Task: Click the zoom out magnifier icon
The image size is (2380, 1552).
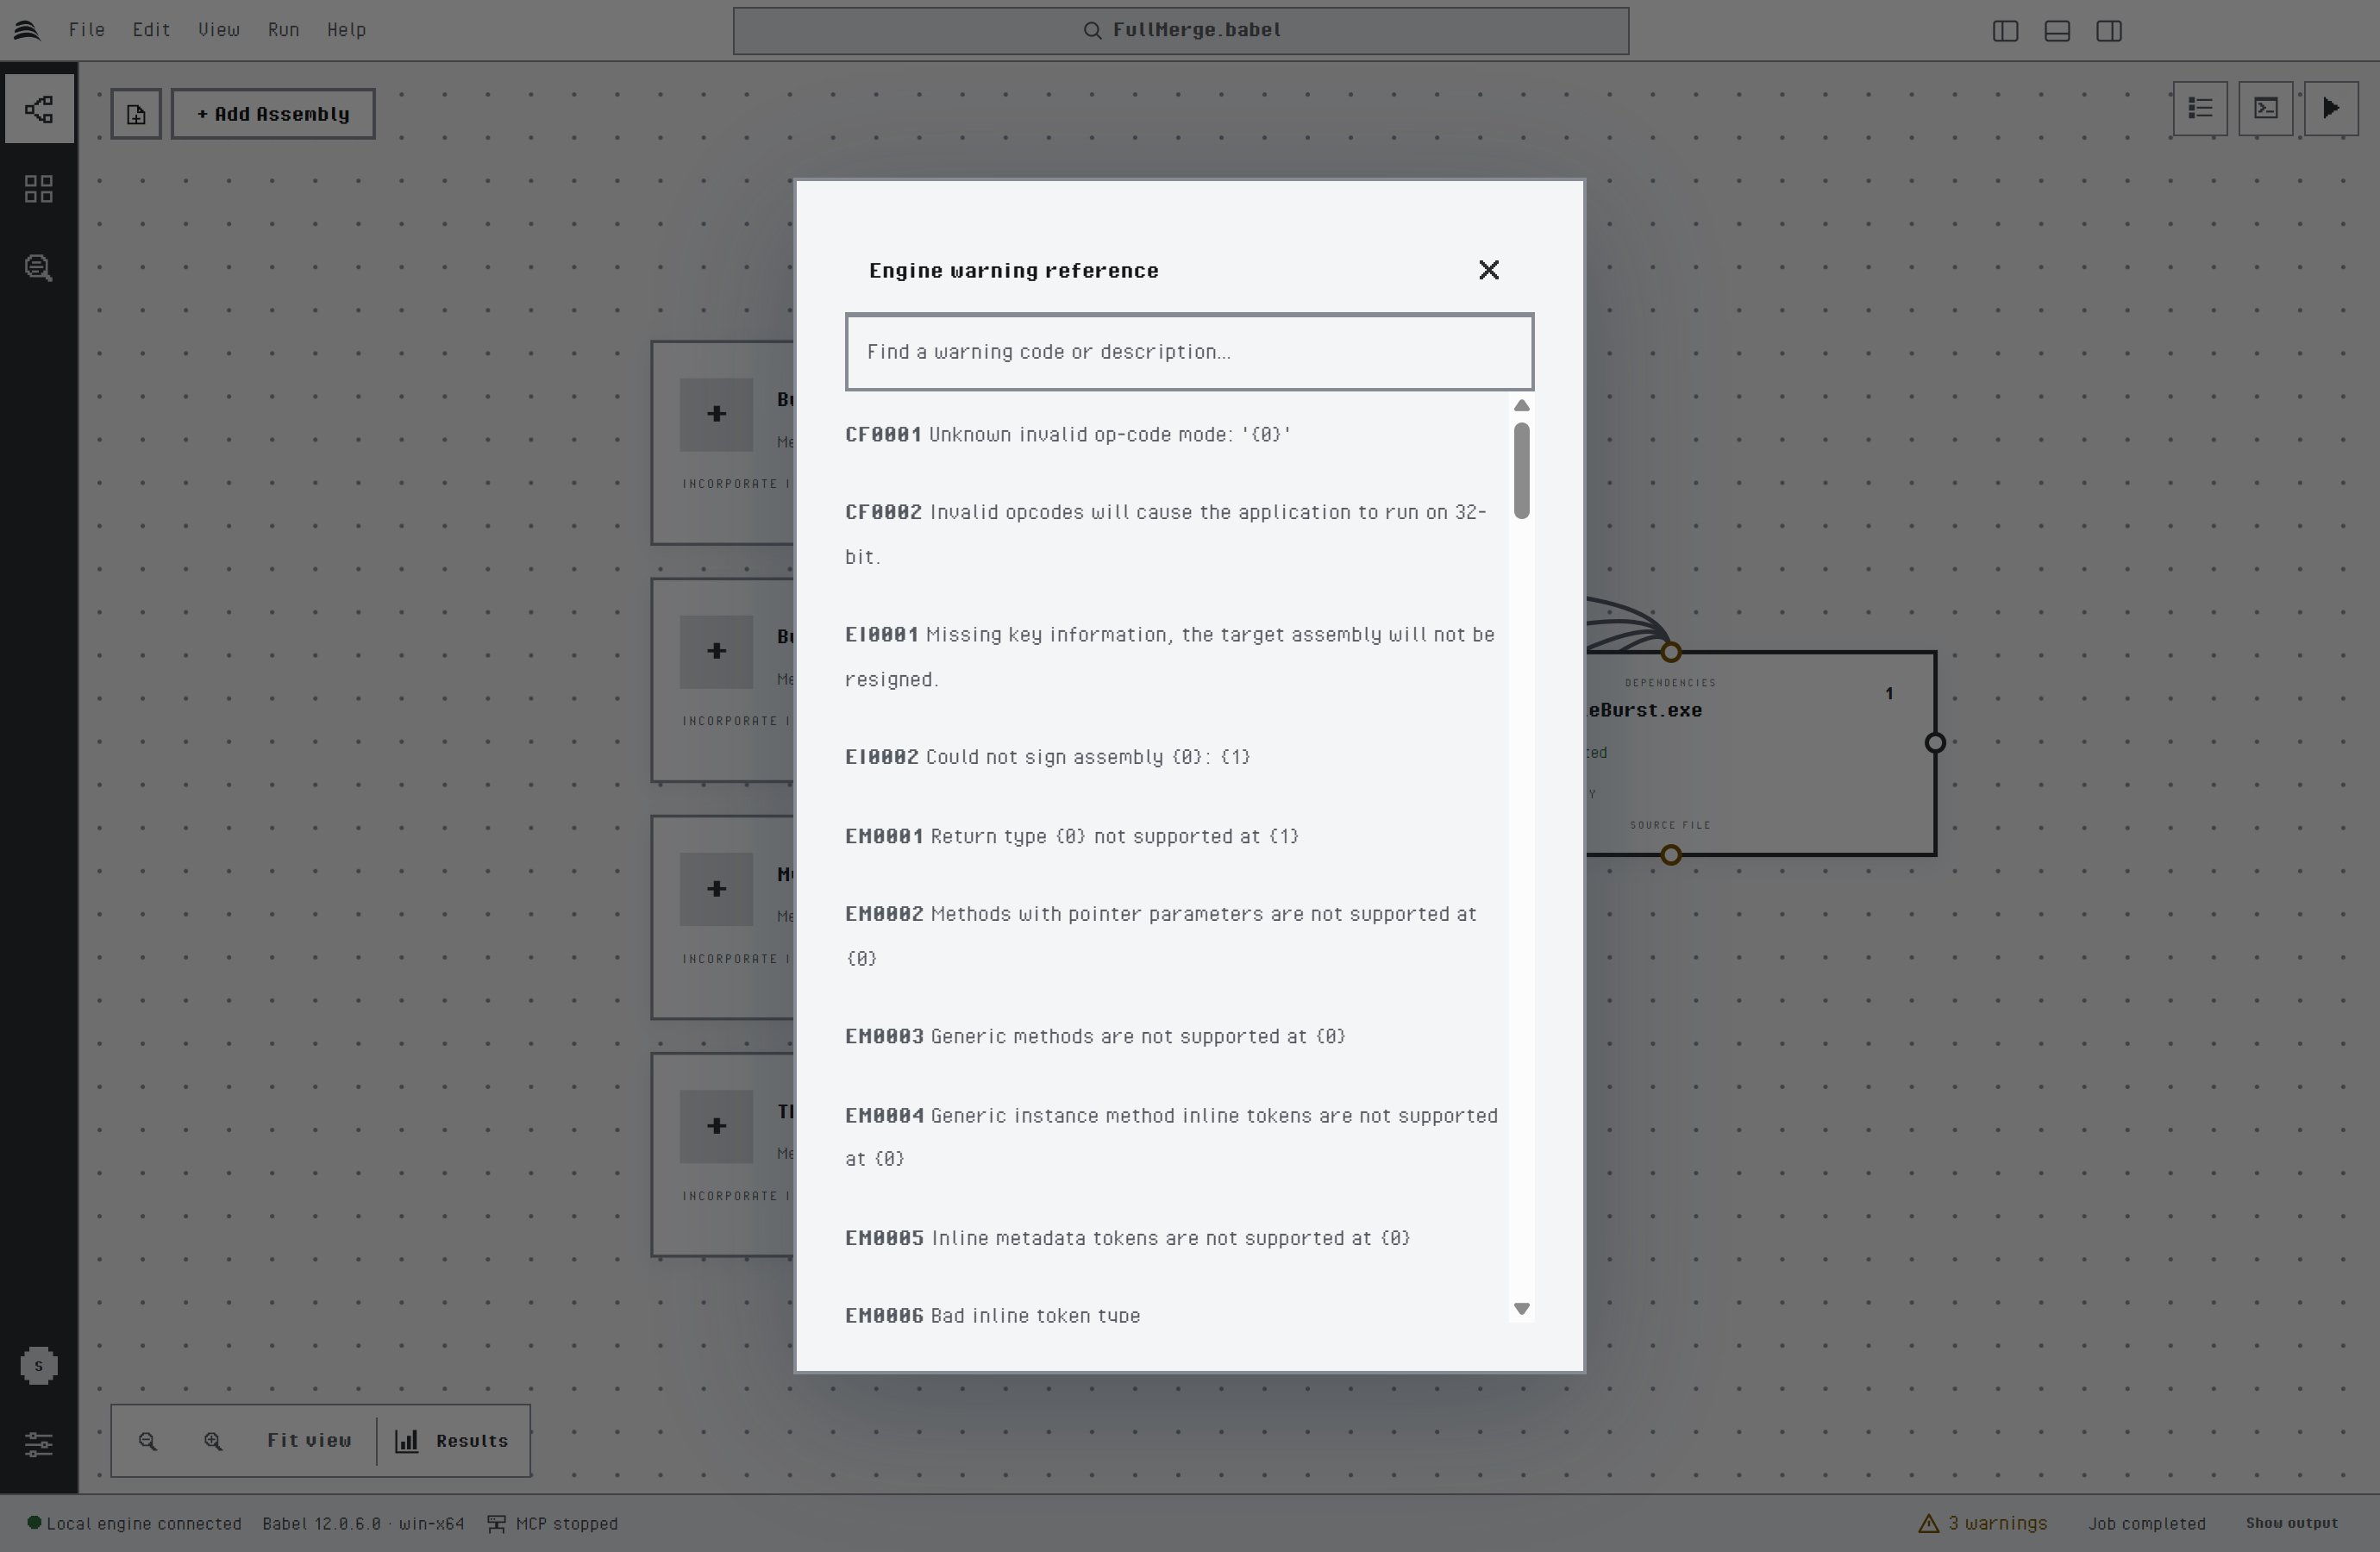Action: click(x=148, y=1441)
